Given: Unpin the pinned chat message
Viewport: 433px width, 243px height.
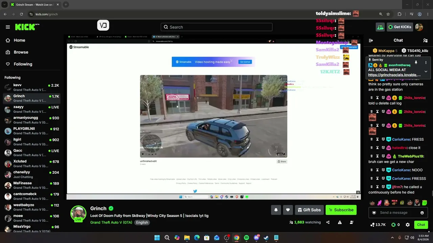Looking at the screenshot, I should coord(416,62).
